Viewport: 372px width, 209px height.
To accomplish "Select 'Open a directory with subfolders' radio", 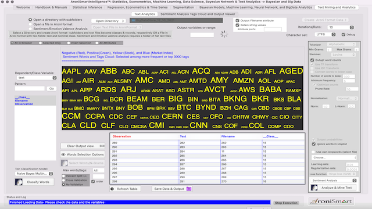I will (30, 20).
